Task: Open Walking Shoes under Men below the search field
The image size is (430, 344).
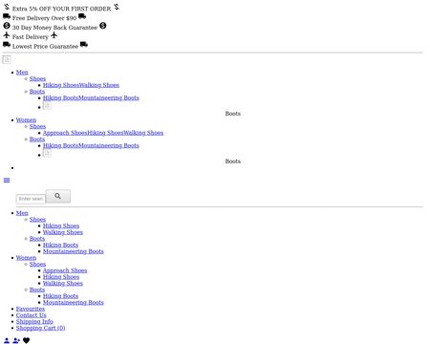Action: coord(63,232)
